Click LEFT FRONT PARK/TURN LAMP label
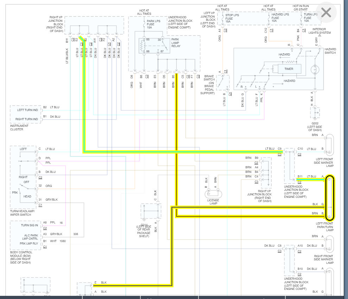348x299 pixels. [x=324, y=227]
